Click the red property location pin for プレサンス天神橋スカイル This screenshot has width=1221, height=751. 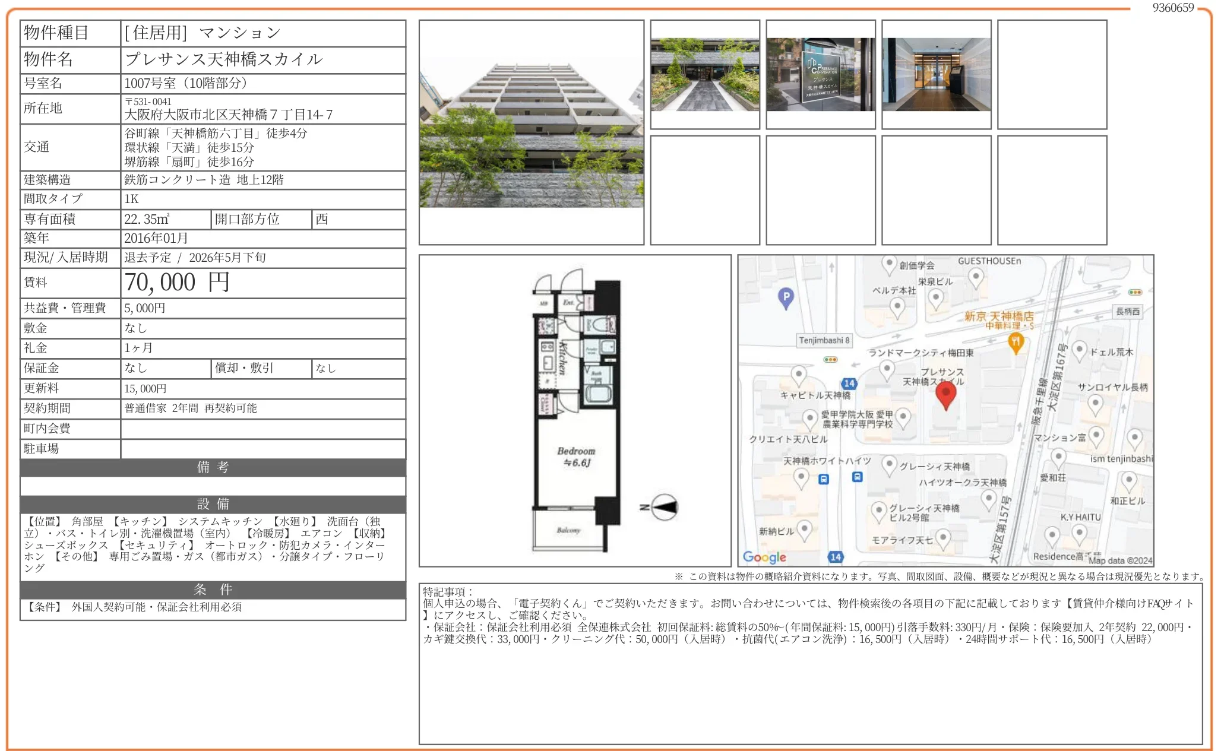pyautogui.click(x=946, y=392)
